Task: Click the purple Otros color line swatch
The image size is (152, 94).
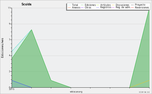Action: click(82, 7)
